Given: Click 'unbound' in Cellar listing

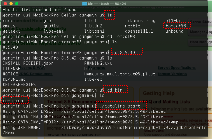Looking at the screenshot, I should 174,31.
